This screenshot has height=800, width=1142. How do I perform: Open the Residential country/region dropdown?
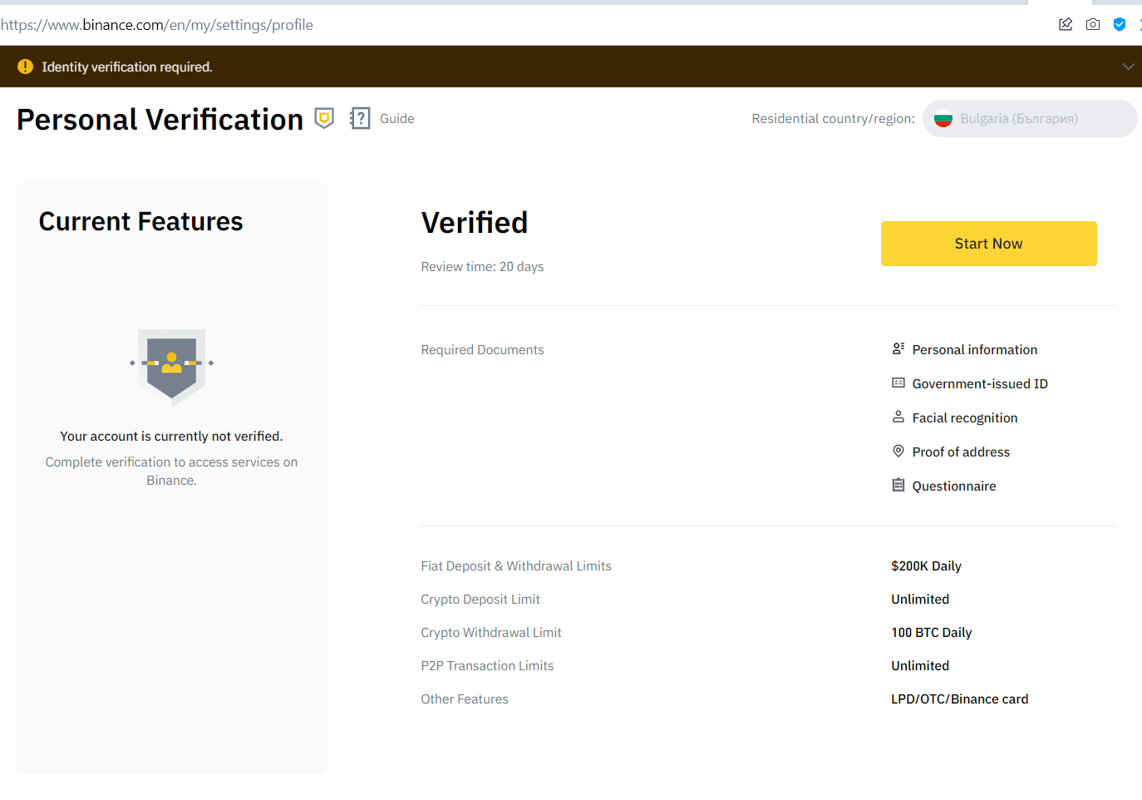click(x=1029, y=119)
